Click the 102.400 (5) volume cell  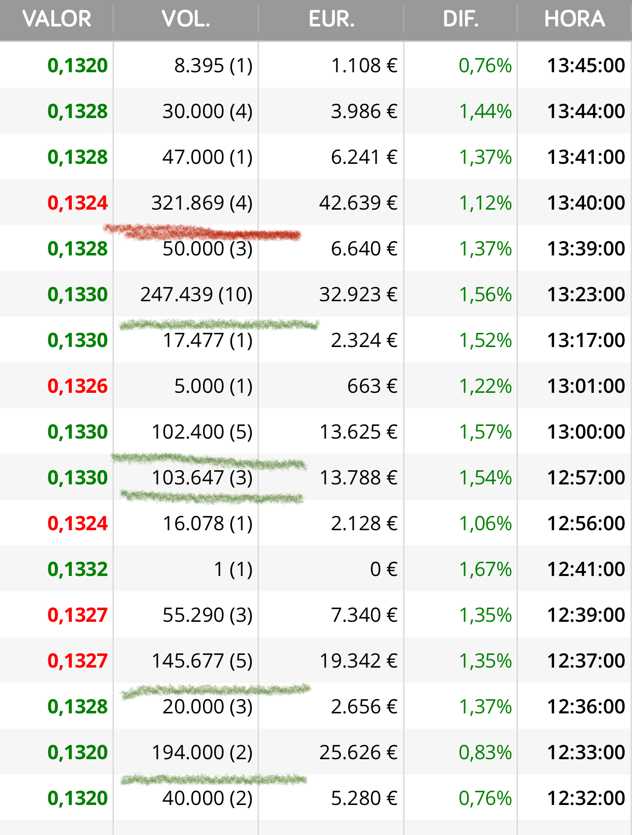tap(202, 432)
